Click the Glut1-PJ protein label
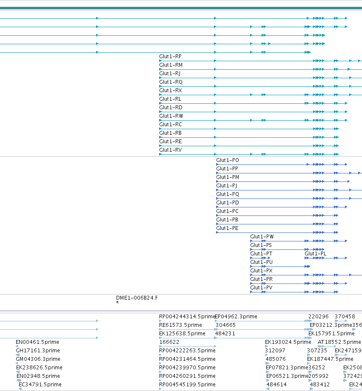 (227, 186)
